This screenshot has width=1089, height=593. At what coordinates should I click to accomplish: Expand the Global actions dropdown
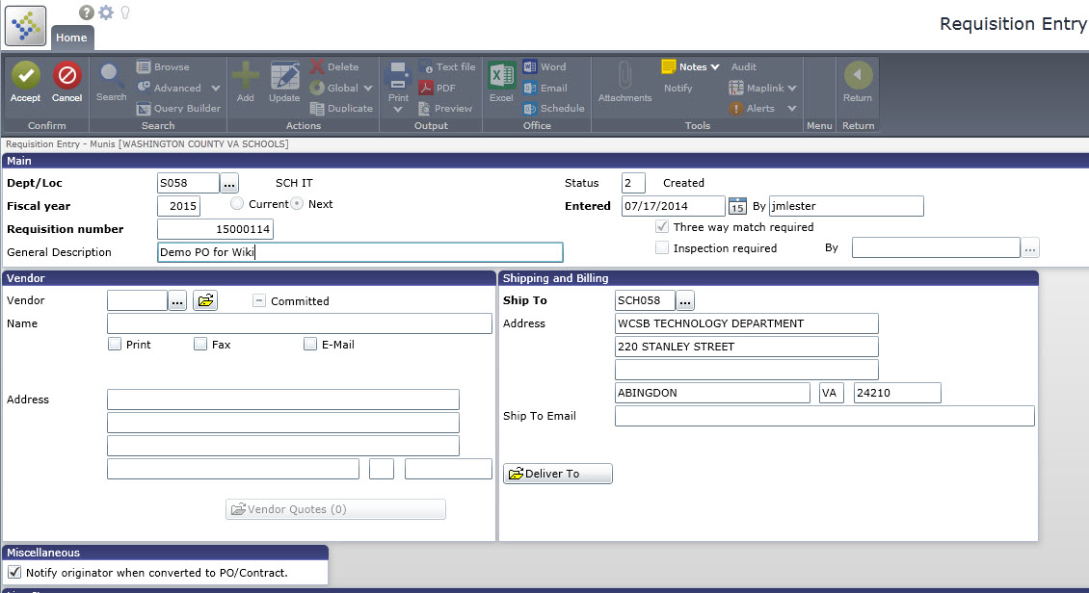368,88
